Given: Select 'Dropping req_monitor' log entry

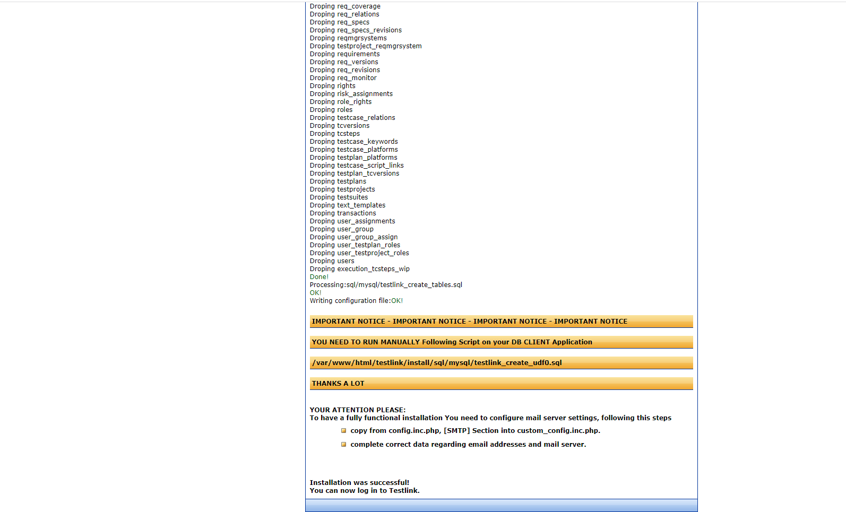Looking at the screenshot, I should point(343,78).
